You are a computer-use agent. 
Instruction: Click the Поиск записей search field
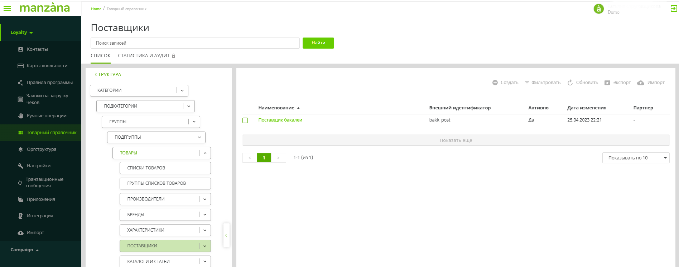(195, 43)
